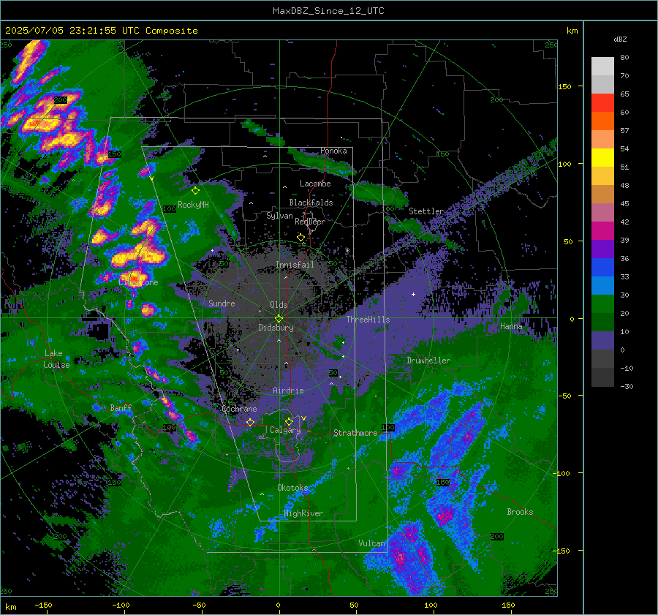This screenshot has height=615, width=658.
Task: Click the -100 tick label on bottom axis
Action: pyautogui.click(x=121, y=605)
